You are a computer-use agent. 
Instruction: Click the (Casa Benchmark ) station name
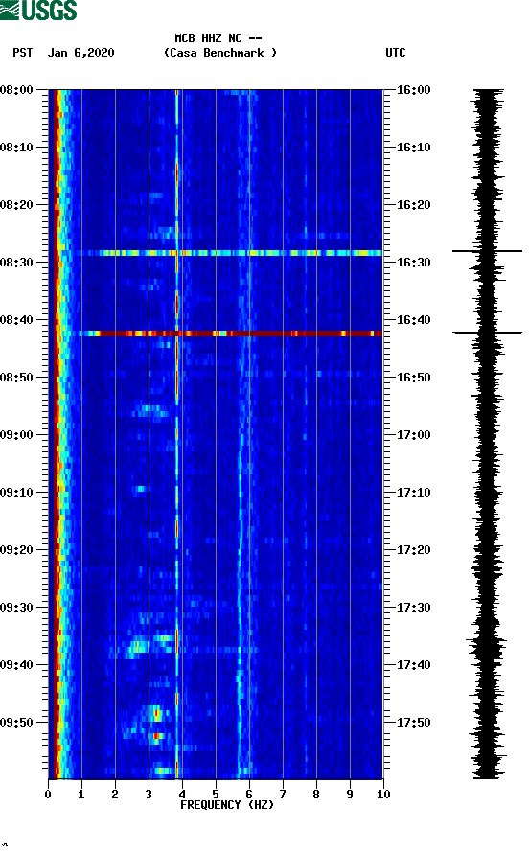tap(220, 53)
